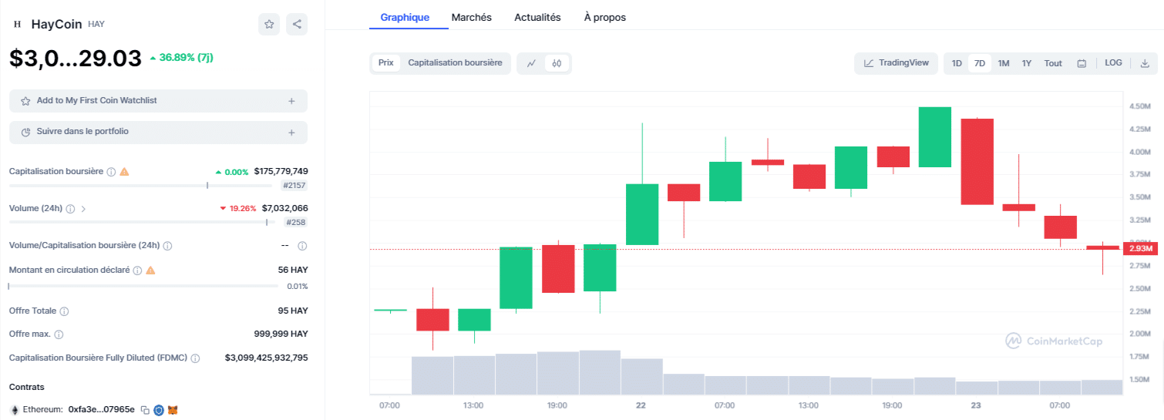Download chart data icon

coord(1145,63)
